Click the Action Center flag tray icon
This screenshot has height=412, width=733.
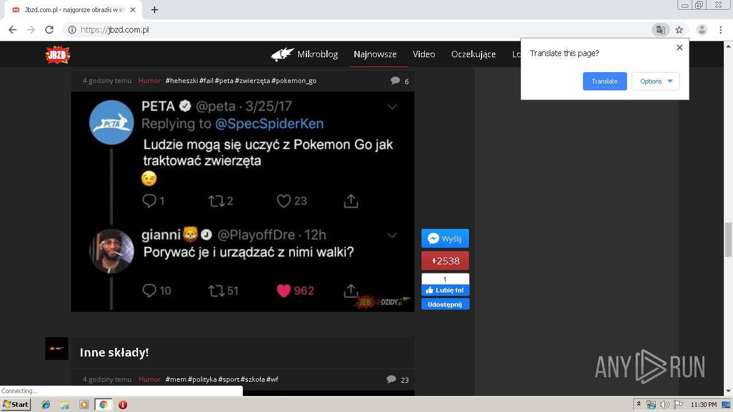click(x=679, y=405)
